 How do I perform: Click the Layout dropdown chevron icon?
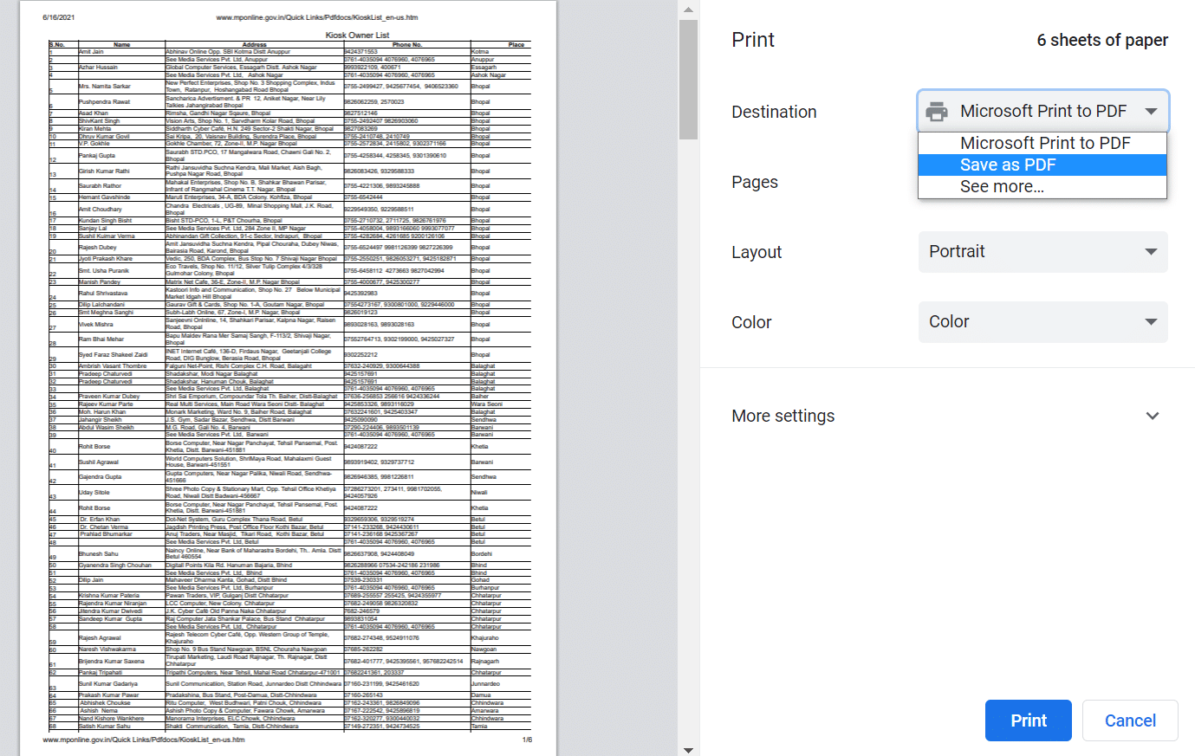(1152, 252)
